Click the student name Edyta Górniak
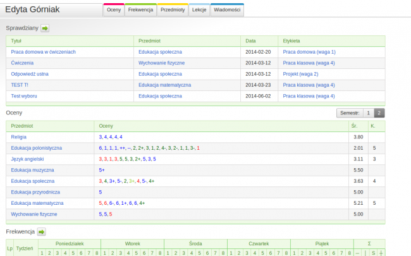The width and height of the screenshot is (411, 256). point(32,9)
